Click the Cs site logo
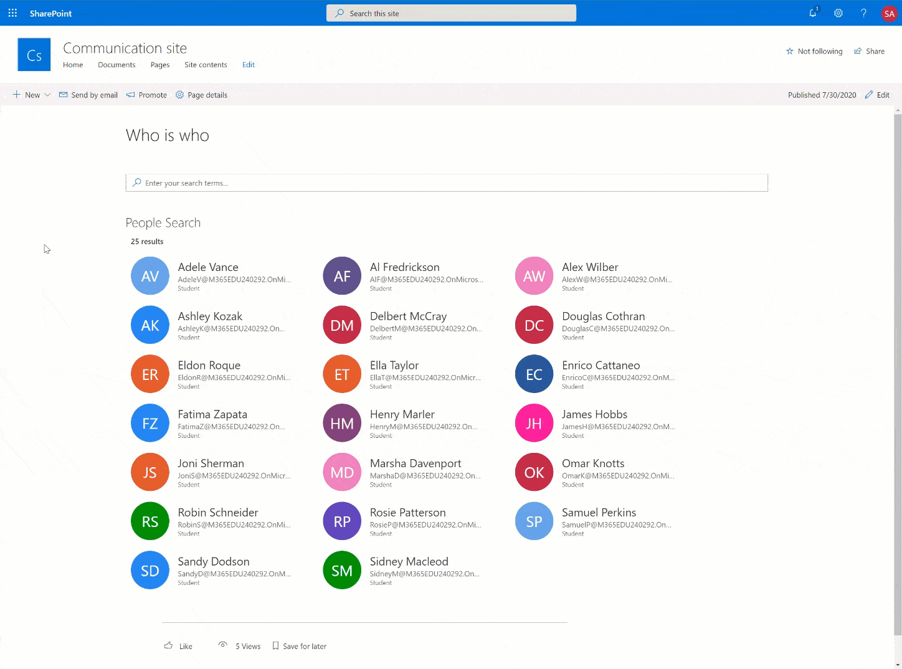 [34, 55]
